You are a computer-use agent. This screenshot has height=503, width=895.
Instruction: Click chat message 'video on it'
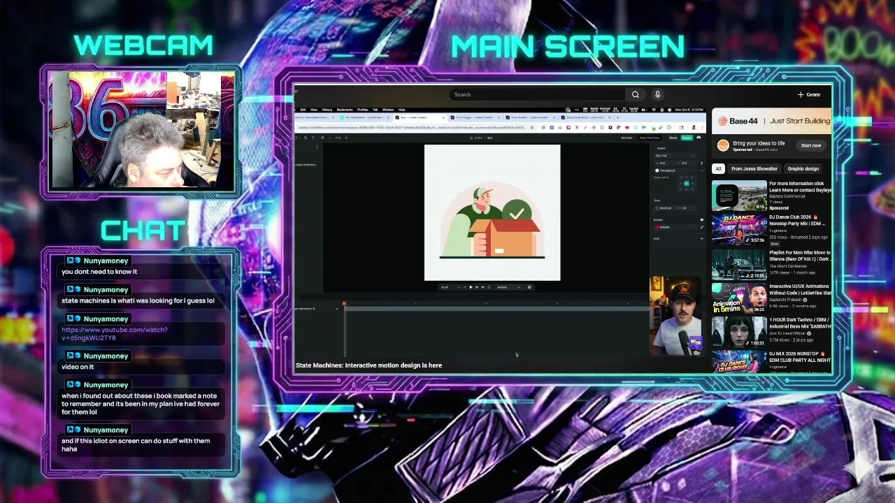78,367
